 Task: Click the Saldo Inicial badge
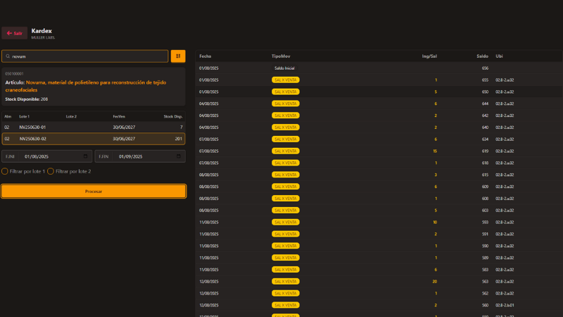tap(284, 68)
